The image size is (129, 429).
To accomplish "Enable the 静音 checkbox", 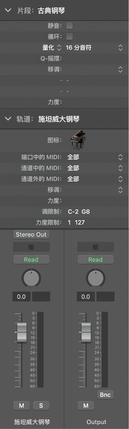I will [x=69, y=26].
